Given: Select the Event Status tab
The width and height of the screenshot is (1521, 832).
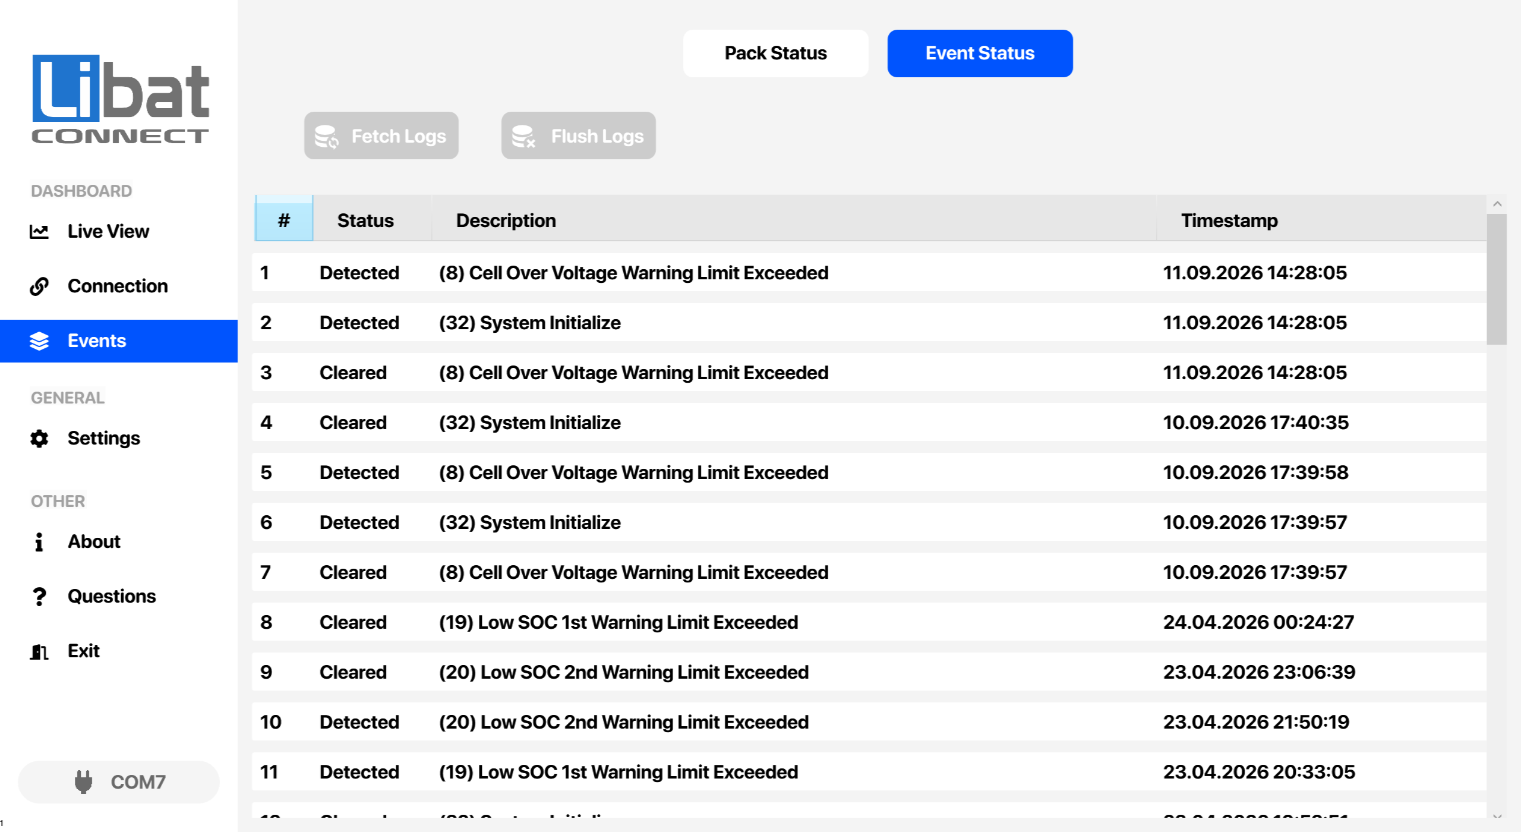Looking at the screenshot, I should click(980, 53).
